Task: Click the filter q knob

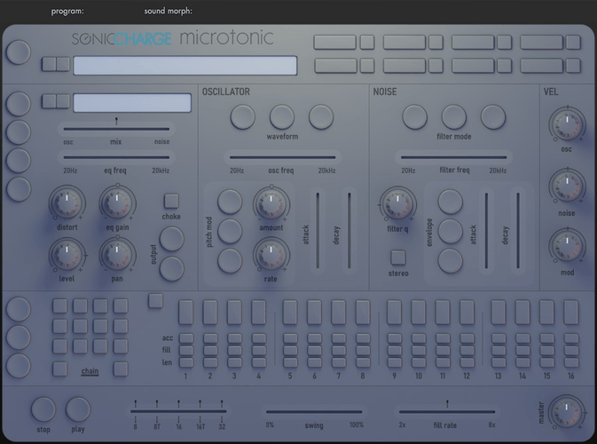Action: pos(397,204)
